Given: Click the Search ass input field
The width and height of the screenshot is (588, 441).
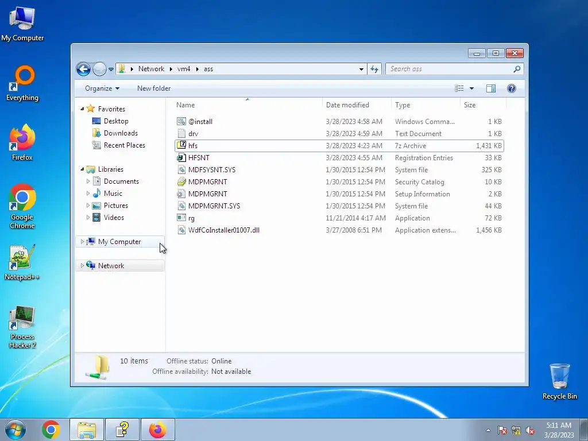Looking at the screenshot, I should click(450, 69).
